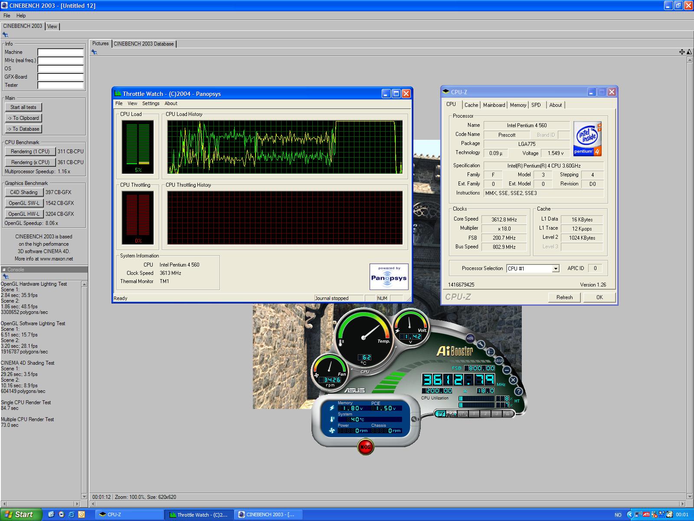The height and width of the screenshot is (521, 694).
Task: Switch to the Cache tab in CPU-Z
Action: (471, 105)
